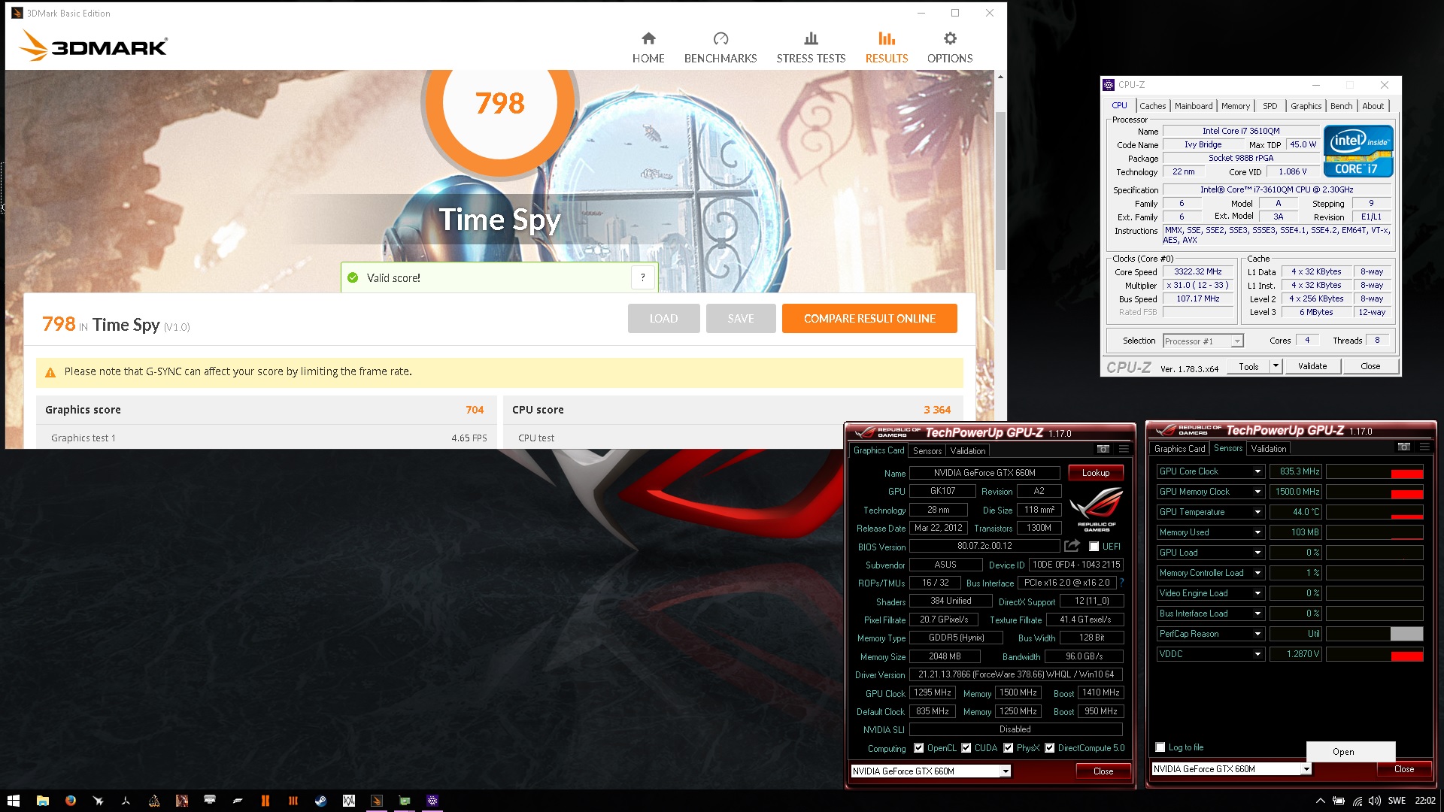
Task: Open the Memory Used sensor dropdown
Action: (x=1257, y=532)
